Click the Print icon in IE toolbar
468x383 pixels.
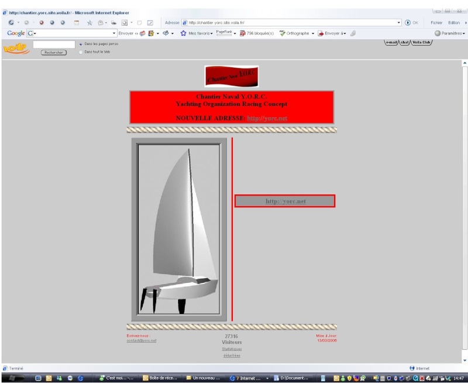click(x=113, y=23)
